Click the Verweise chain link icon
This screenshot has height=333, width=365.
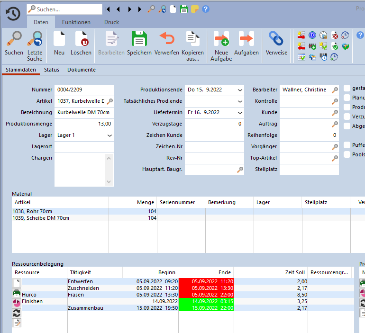[x=276, y=39]
